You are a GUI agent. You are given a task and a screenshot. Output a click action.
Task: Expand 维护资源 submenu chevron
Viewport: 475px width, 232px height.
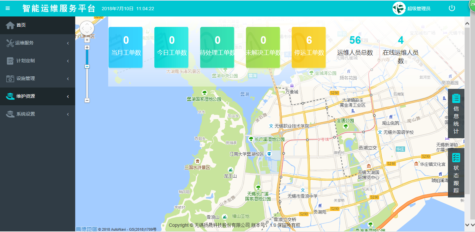tap(68, 96)
